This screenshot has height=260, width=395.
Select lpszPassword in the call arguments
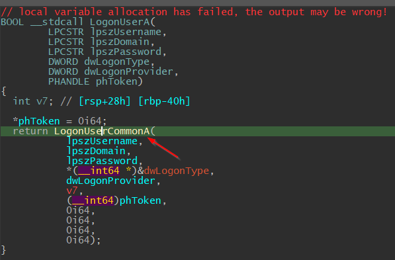click(102, 161)
